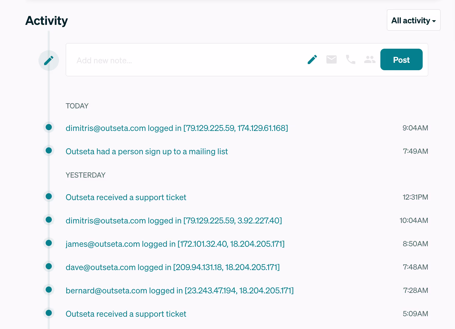
Task: Select the phone call note icon
Action: (x=350, y=60)
